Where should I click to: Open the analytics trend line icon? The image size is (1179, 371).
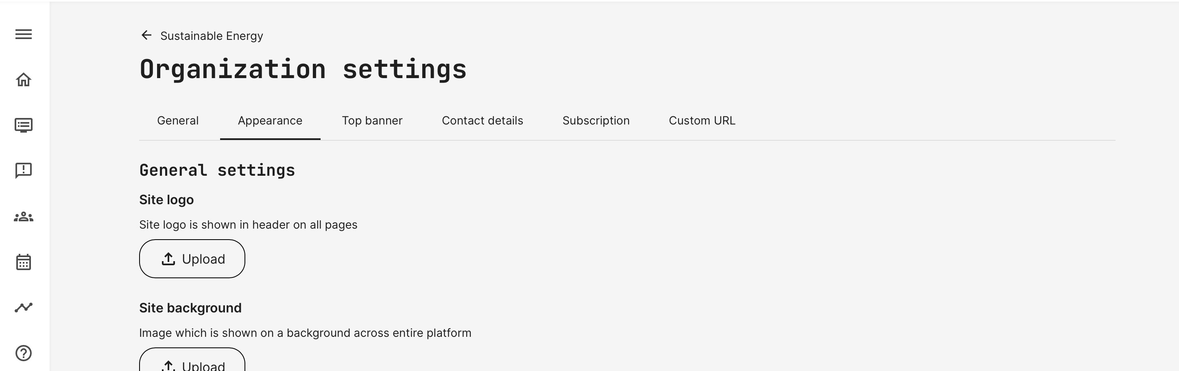(x=23, y=308)
